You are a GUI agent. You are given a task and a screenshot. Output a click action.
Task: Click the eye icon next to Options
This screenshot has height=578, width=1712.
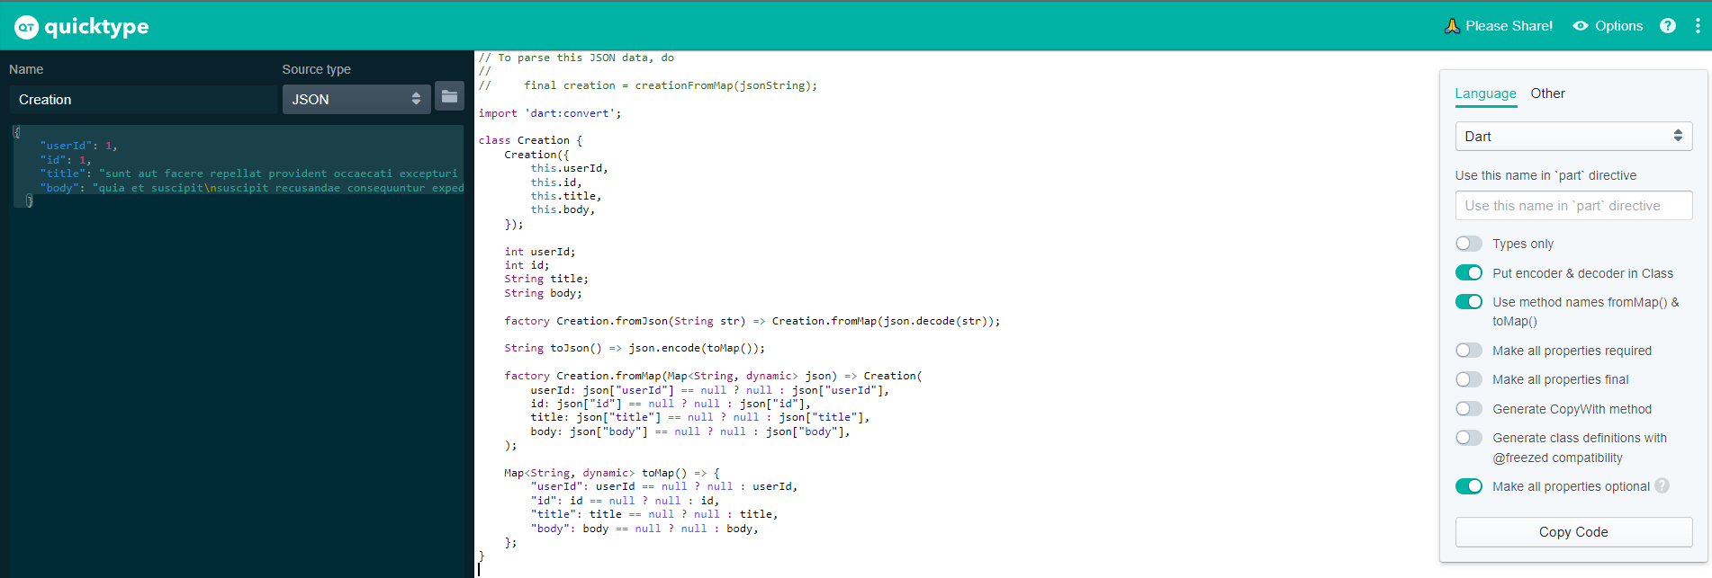[1581, 26]
